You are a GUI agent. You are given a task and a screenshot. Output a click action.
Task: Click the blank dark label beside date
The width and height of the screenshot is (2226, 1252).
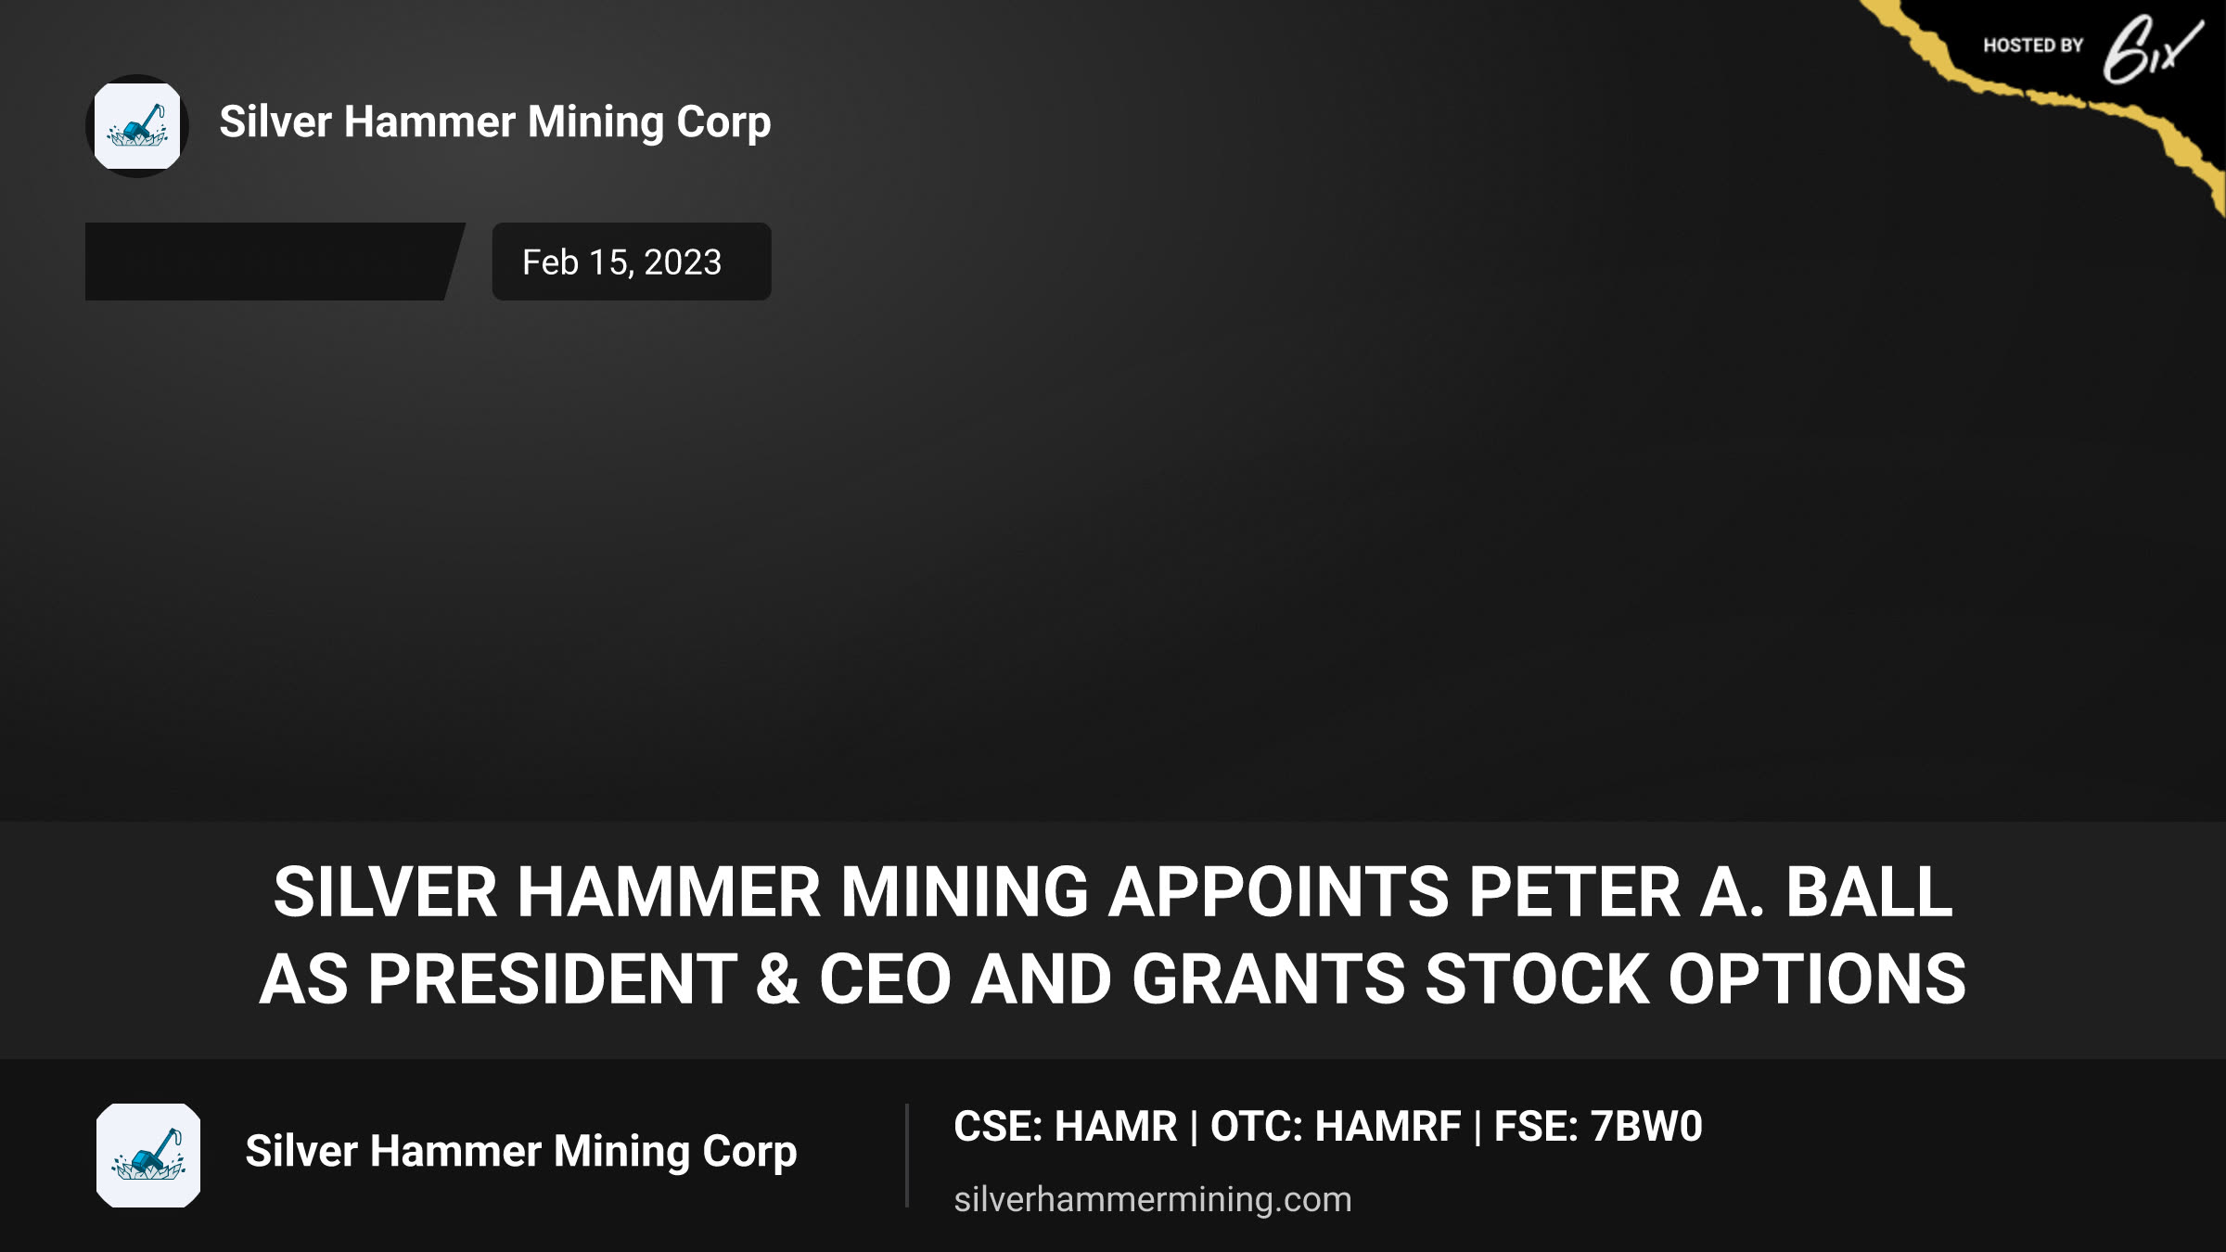coord(275,262)
